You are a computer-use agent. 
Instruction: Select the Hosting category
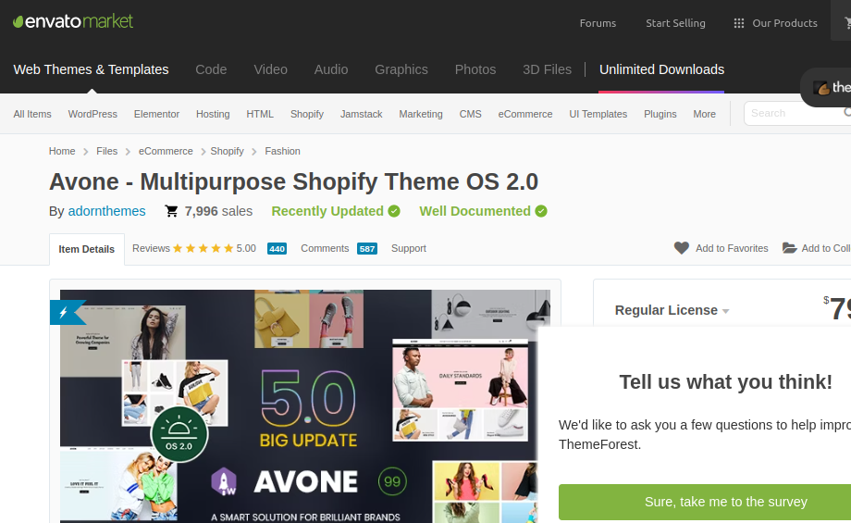click(213, 114)
